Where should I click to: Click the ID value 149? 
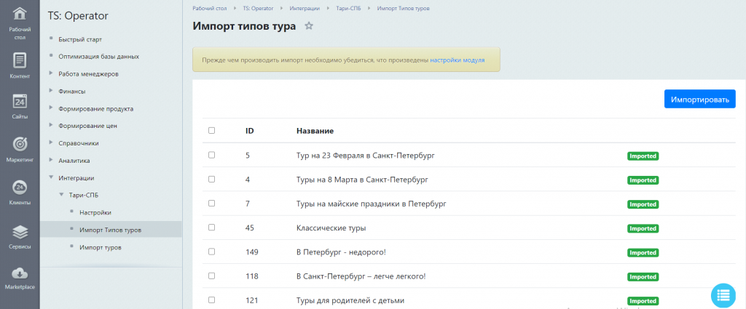[251, 252]
